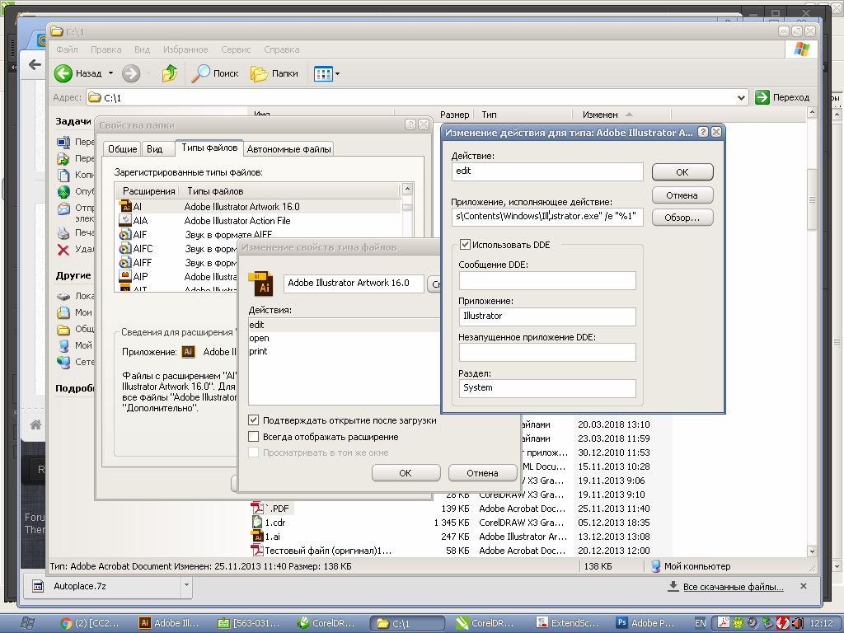Select the print action in list
This screenshot has width=844, height=633.
pyautogui.click(x=345, y=351)
